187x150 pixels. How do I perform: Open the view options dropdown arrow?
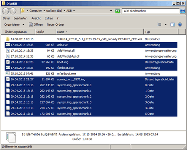[165, 24]
